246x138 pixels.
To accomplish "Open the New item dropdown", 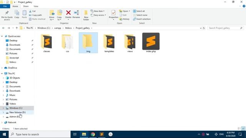I will tap(97, 11).
